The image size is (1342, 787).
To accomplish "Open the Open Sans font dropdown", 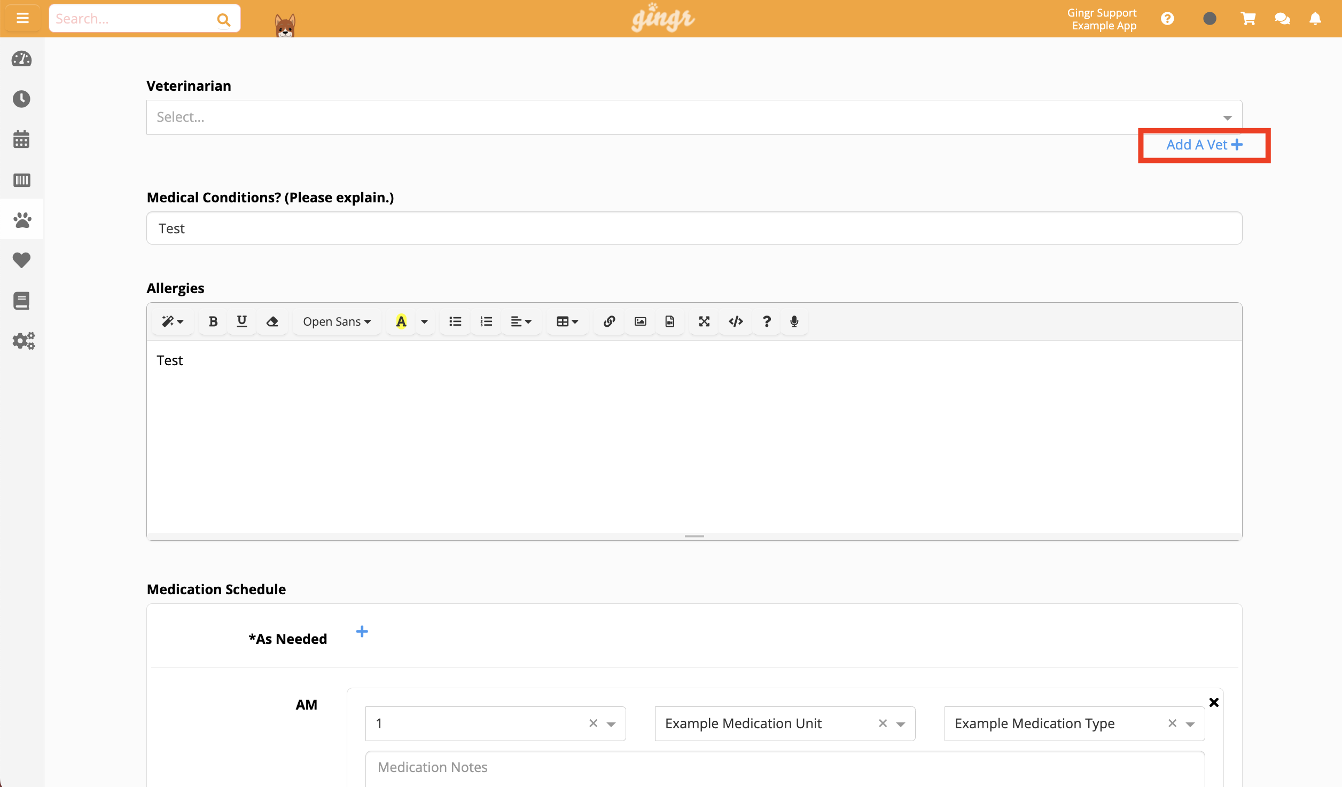I will point(337,321).
